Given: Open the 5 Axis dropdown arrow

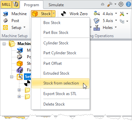Looking at the screenshot, I should pos(116,20).
